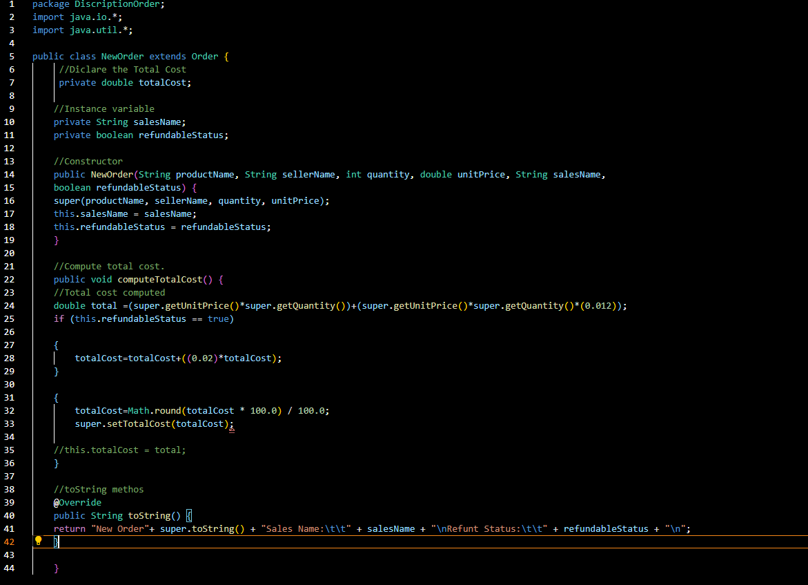The height and width of the screenshot is (585, 808).
Task: Click the NewOrder class name on line 5
Action: 122,56
